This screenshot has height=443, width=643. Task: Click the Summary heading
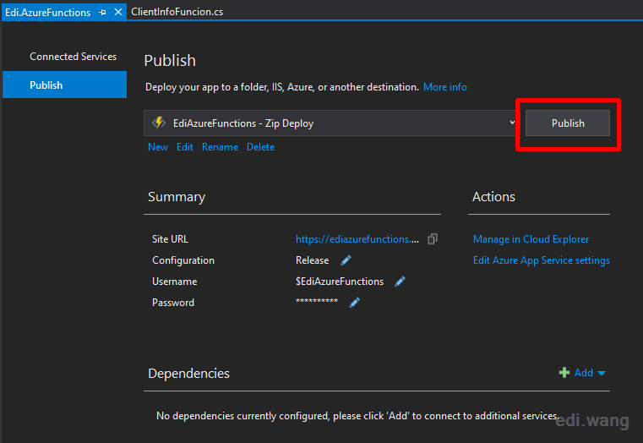click(x=177, y=197)
